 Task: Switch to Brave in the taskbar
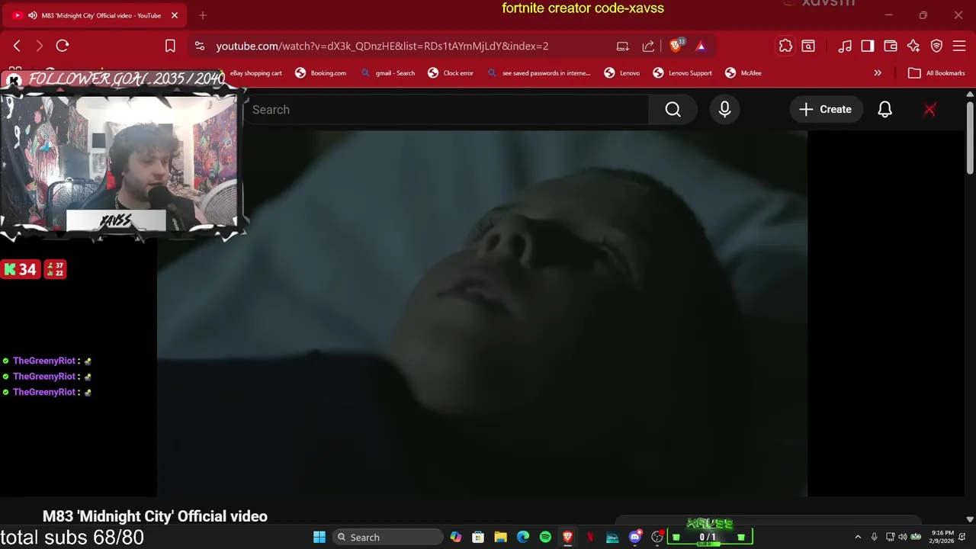click(x=567, y=537)
